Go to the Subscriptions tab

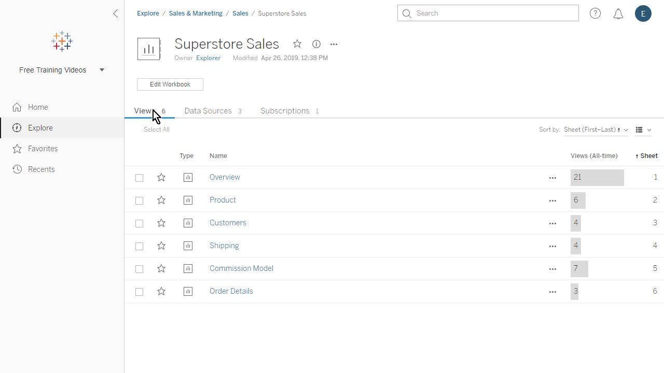[x=285, y=111]
